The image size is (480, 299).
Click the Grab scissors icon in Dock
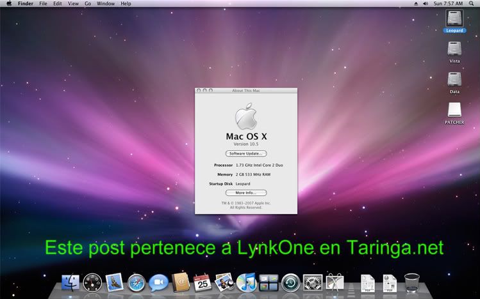click(x=335, y=282)
